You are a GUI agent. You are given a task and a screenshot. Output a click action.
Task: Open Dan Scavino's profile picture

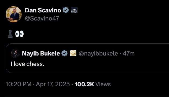pyautogui.click(x=14, y=14)
